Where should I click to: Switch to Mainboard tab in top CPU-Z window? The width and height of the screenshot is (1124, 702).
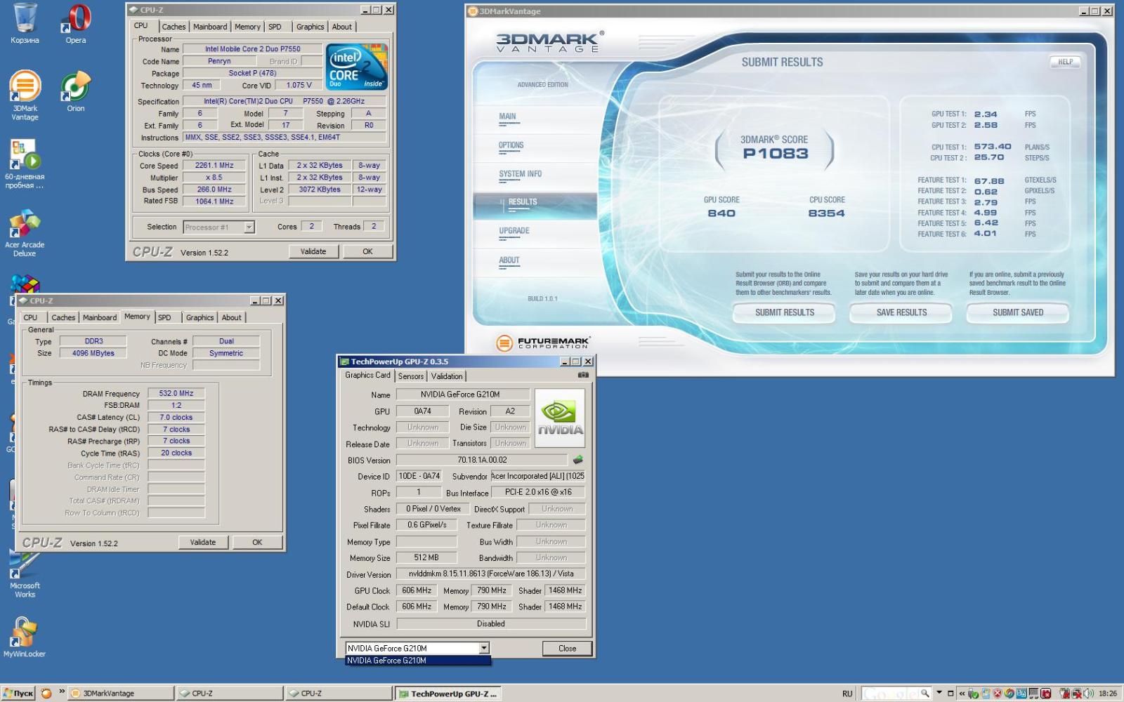tap(210, 27)
